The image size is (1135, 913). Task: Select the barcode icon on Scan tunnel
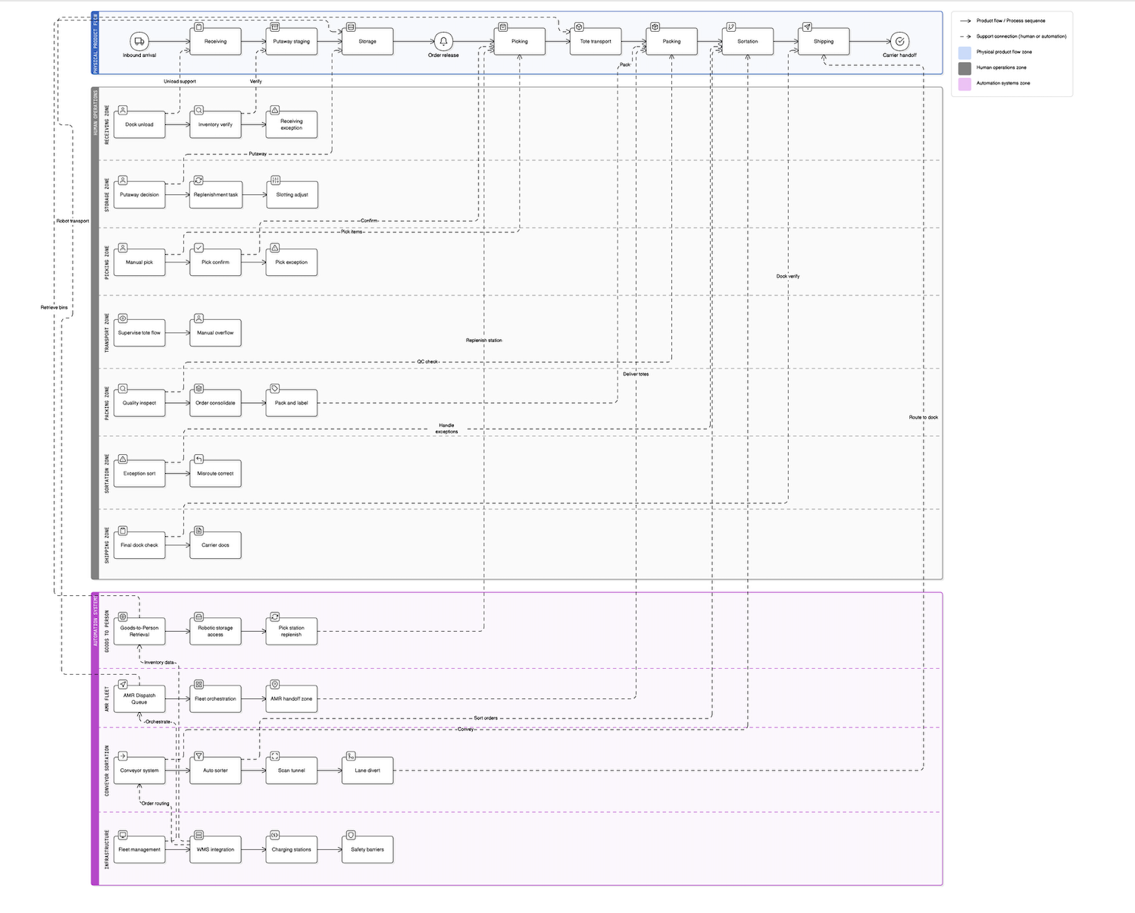274,756
